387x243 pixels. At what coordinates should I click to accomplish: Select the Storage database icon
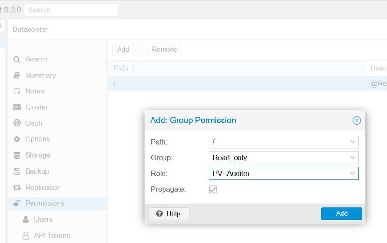pyautogui.click(x=16, y=155)
